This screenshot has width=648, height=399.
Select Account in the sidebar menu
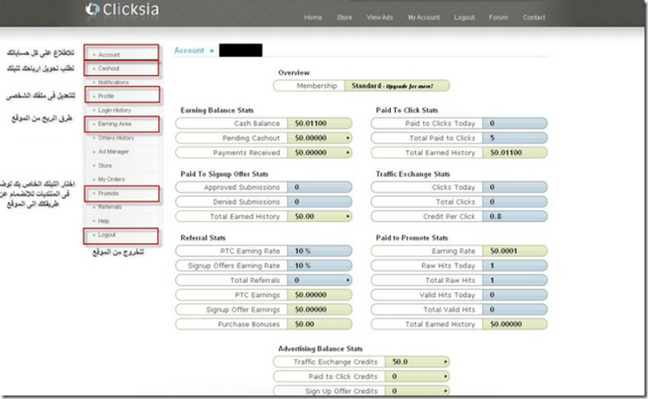pos(109,55)
